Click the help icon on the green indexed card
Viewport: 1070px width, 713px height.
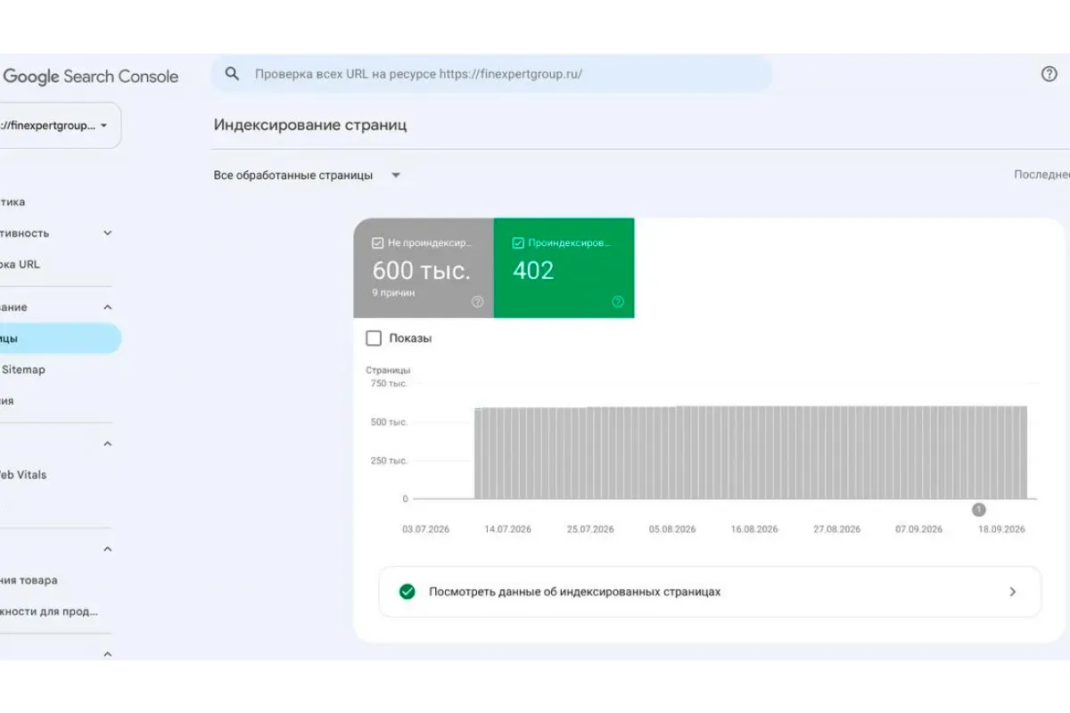tap(618, 302)
